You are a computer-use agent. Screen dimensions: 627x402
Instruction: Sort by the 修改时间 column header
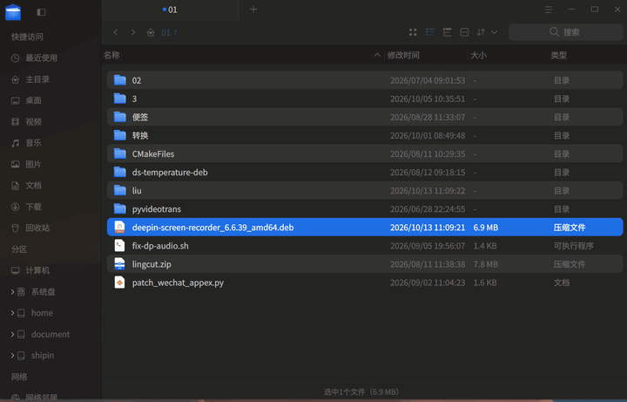tap(403, 55)
